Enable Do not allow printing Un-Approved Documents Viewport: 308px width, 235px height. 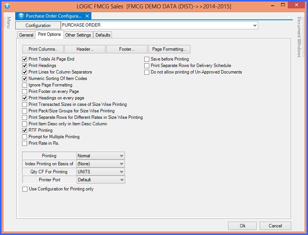pyautogui.click(x=147, y=72)
